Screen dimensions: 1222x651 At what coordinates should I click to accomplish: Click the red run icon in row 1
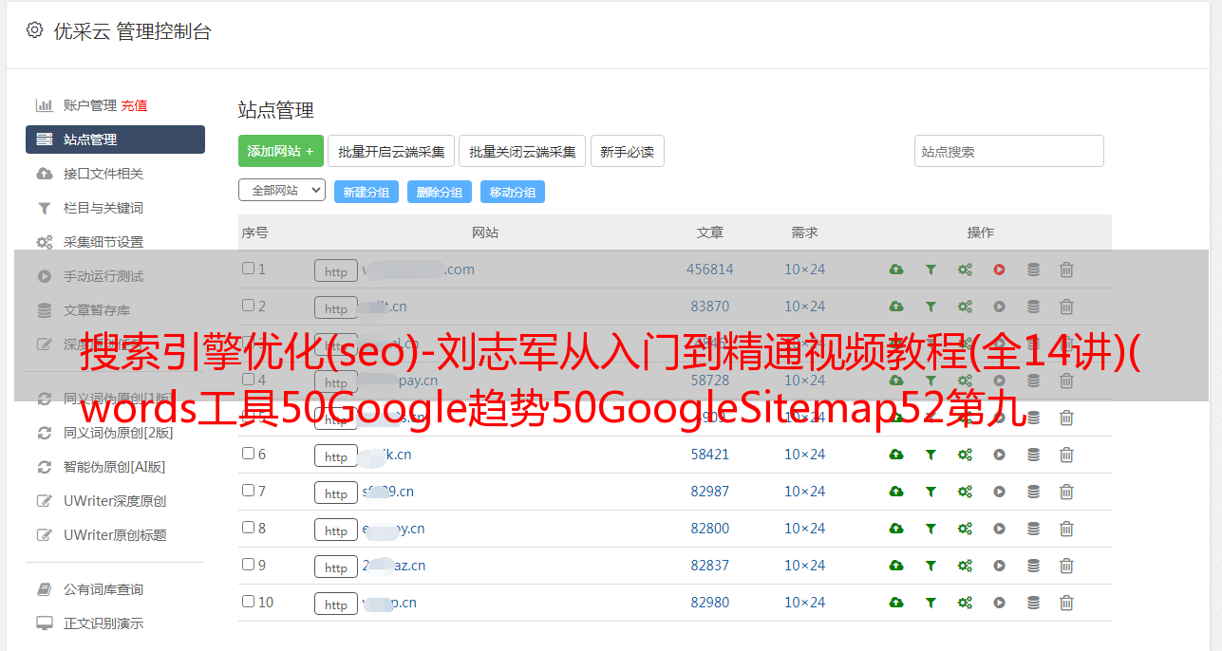[999, 270]
